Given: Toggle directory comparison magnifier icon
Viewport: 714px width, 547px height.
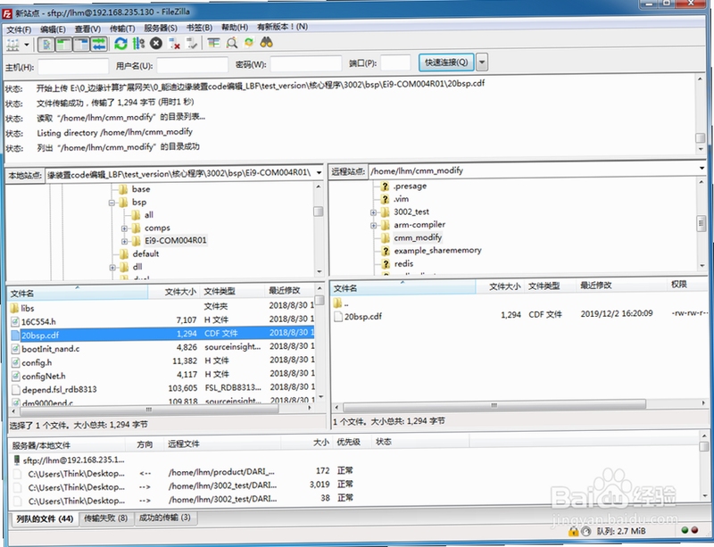Looking at the screenshot, I should point(232,43).
